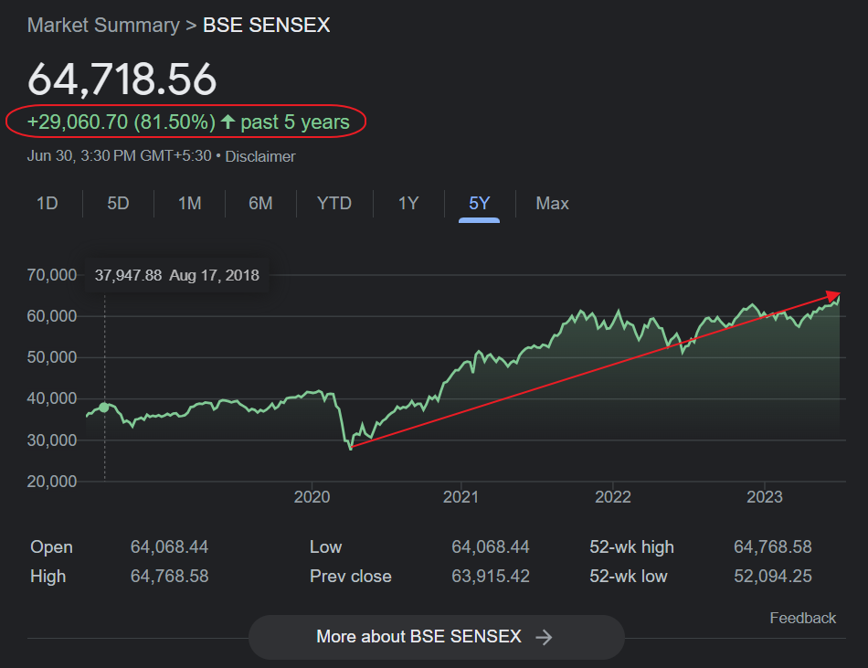Open the Feedback link
Screen dimensions: 868x668
pyautogui.click(x=803, y=618)
